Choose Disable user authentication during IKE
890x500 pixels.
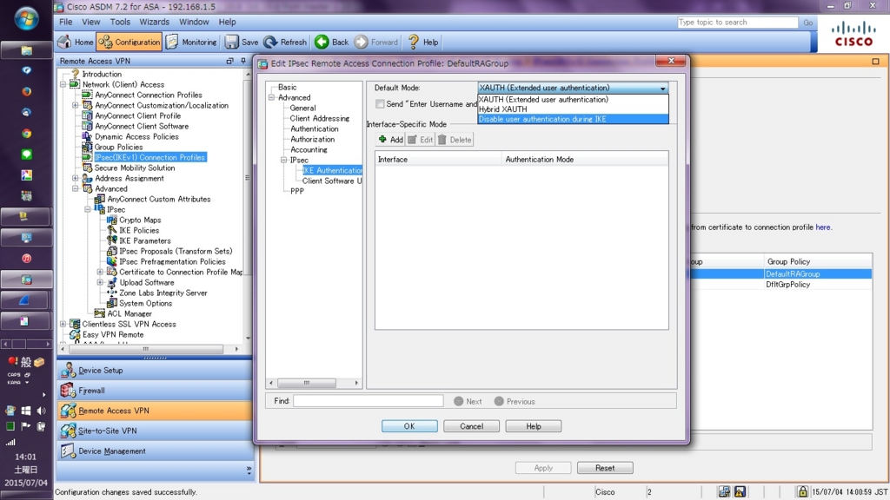coord(574,119)
